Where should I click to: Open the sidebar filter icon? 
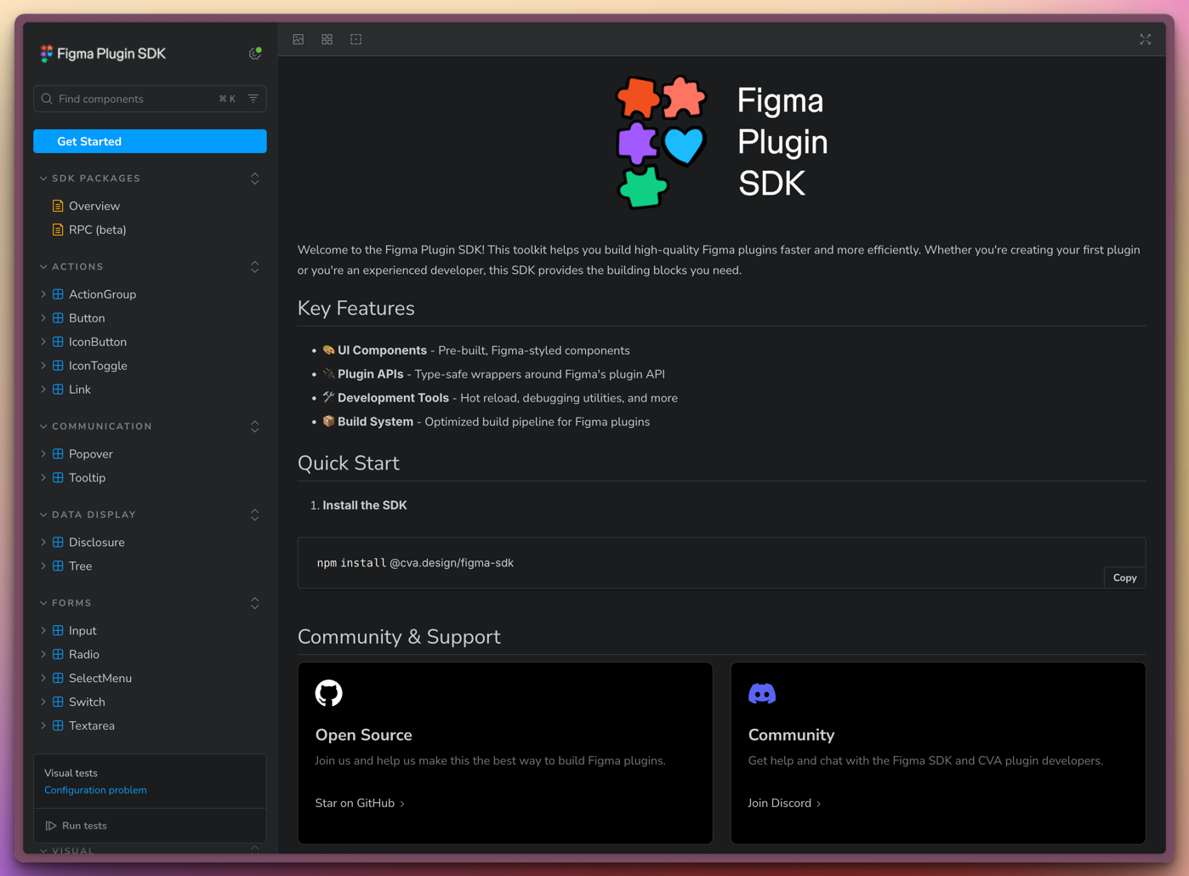pos(253,99)
